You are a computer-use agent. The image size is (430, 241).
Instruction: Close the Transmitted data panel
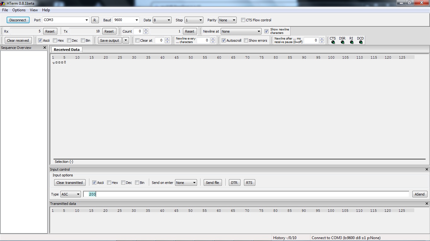[x=427, y=204]
